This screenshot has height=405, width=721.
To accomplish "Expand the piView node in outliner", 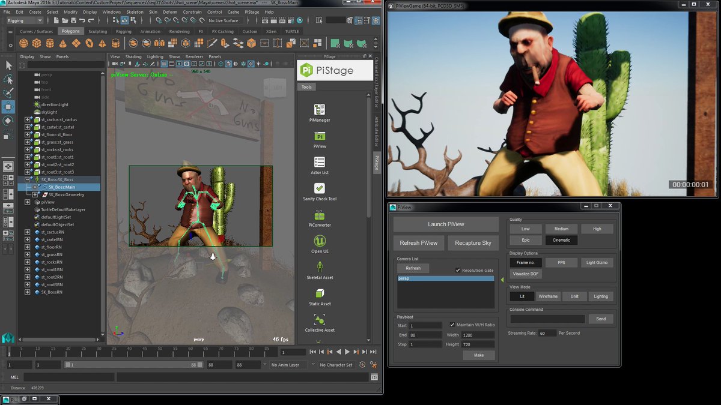I will (x=28, y=202).
